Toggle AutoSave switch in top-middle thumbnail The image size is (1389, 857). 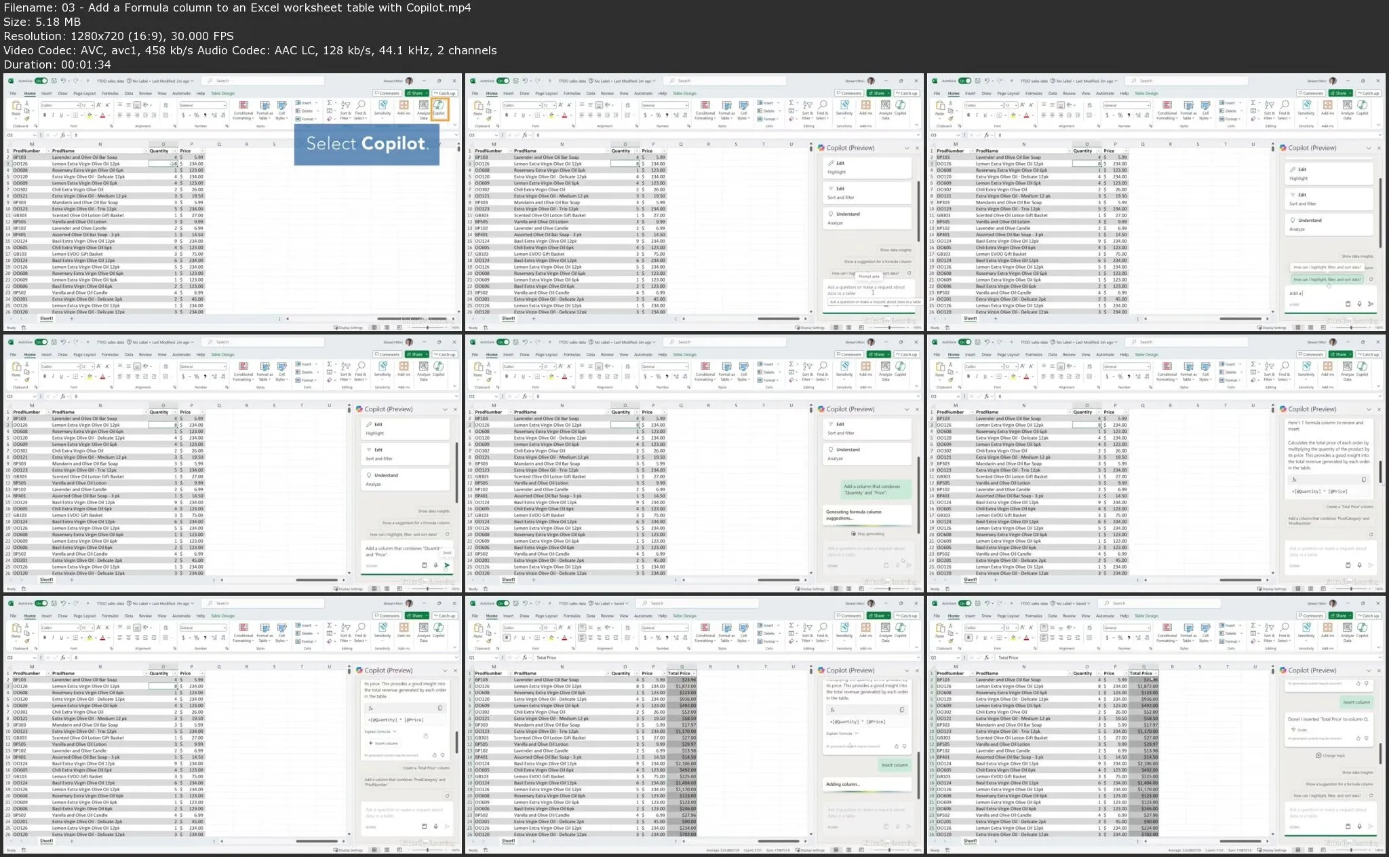coord(503,81)
